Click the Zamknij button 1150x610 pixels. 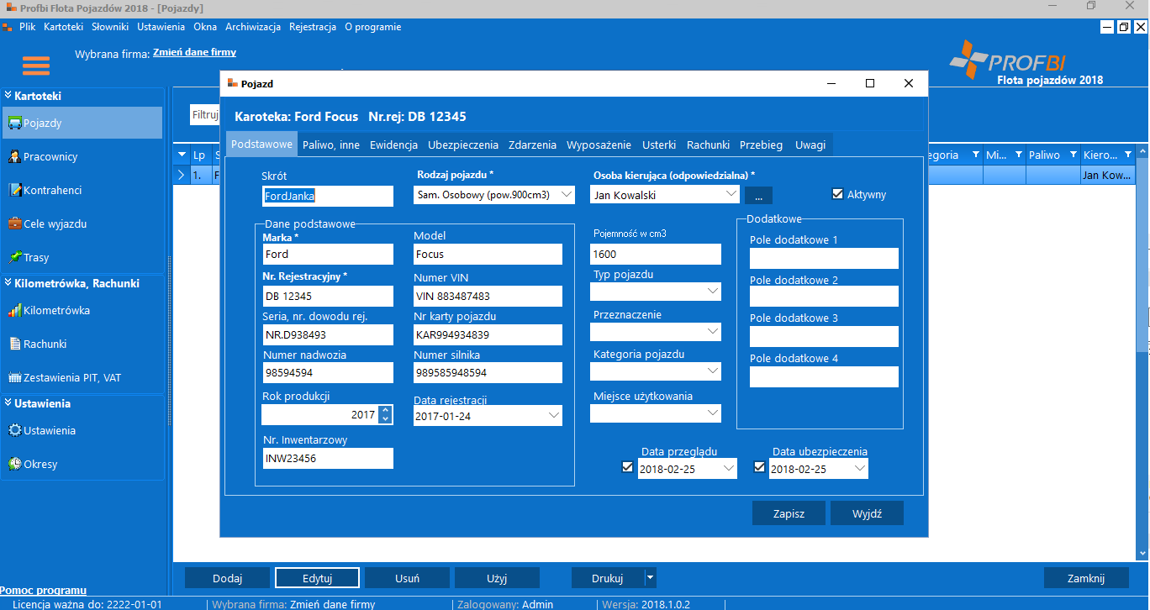click(x=1086, y=578)
